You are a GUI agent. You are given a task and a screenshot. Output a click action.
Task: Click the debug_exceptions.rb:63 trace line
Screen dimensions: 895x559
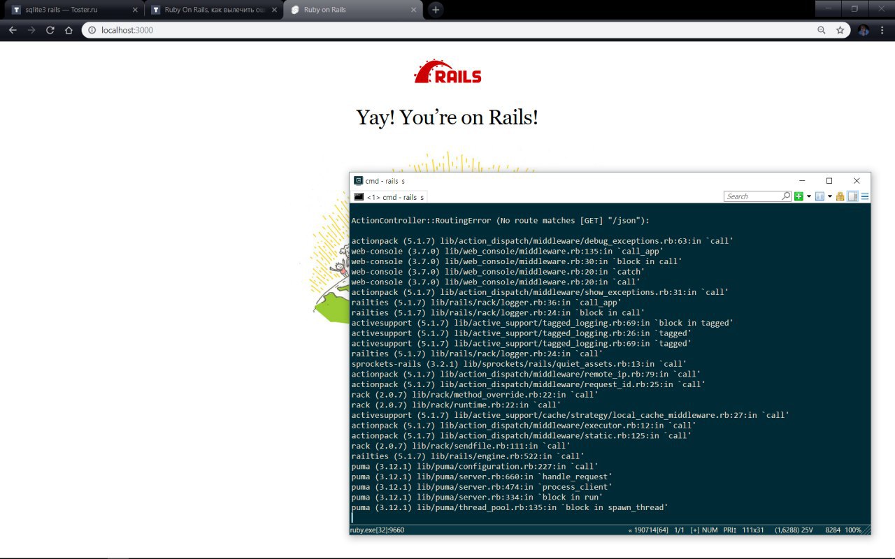[x=543, y=241]
